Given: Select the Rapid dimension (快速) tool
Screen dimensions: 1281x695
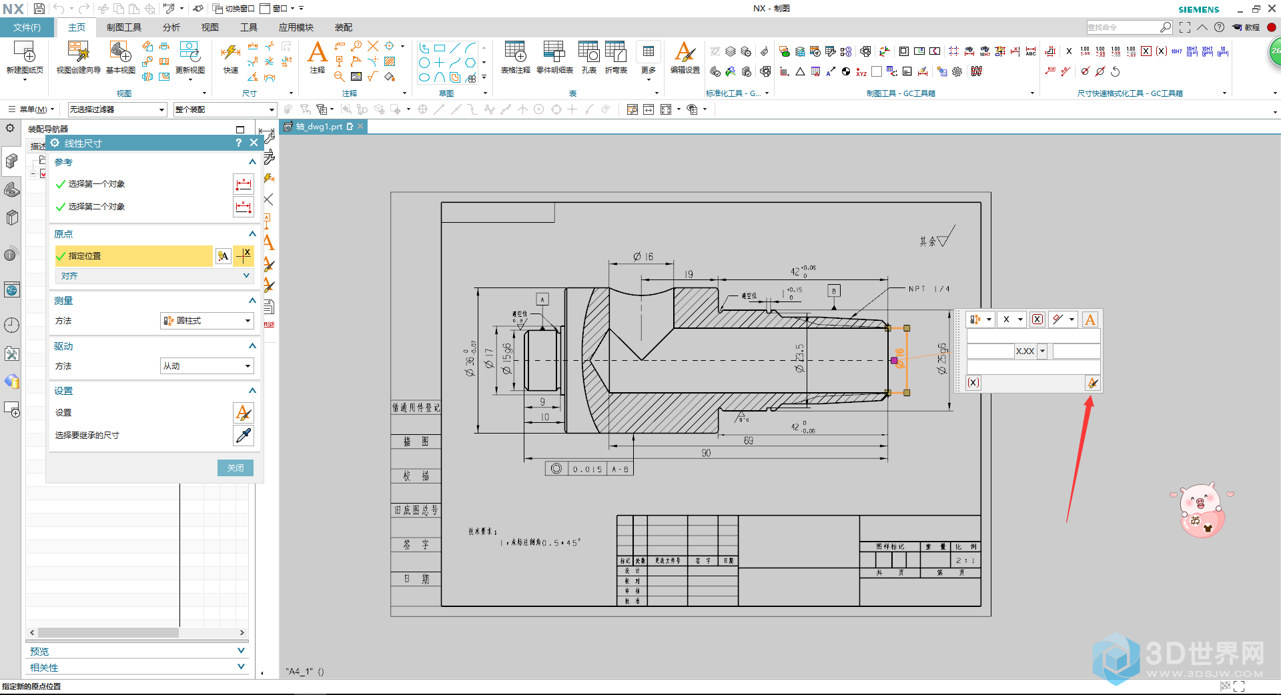Looking at the screenshot, I should [x=231, y=53].
